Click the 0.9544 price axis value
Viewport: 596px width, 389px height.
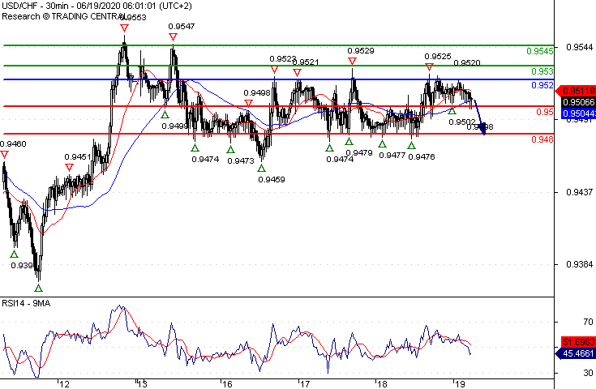pos(579,47)
